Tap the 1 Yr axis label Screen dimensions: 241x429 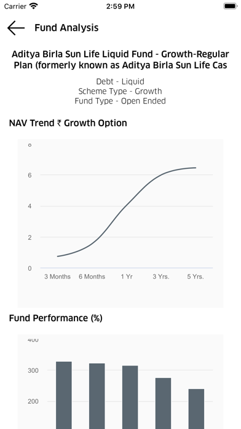click(127, 277)
